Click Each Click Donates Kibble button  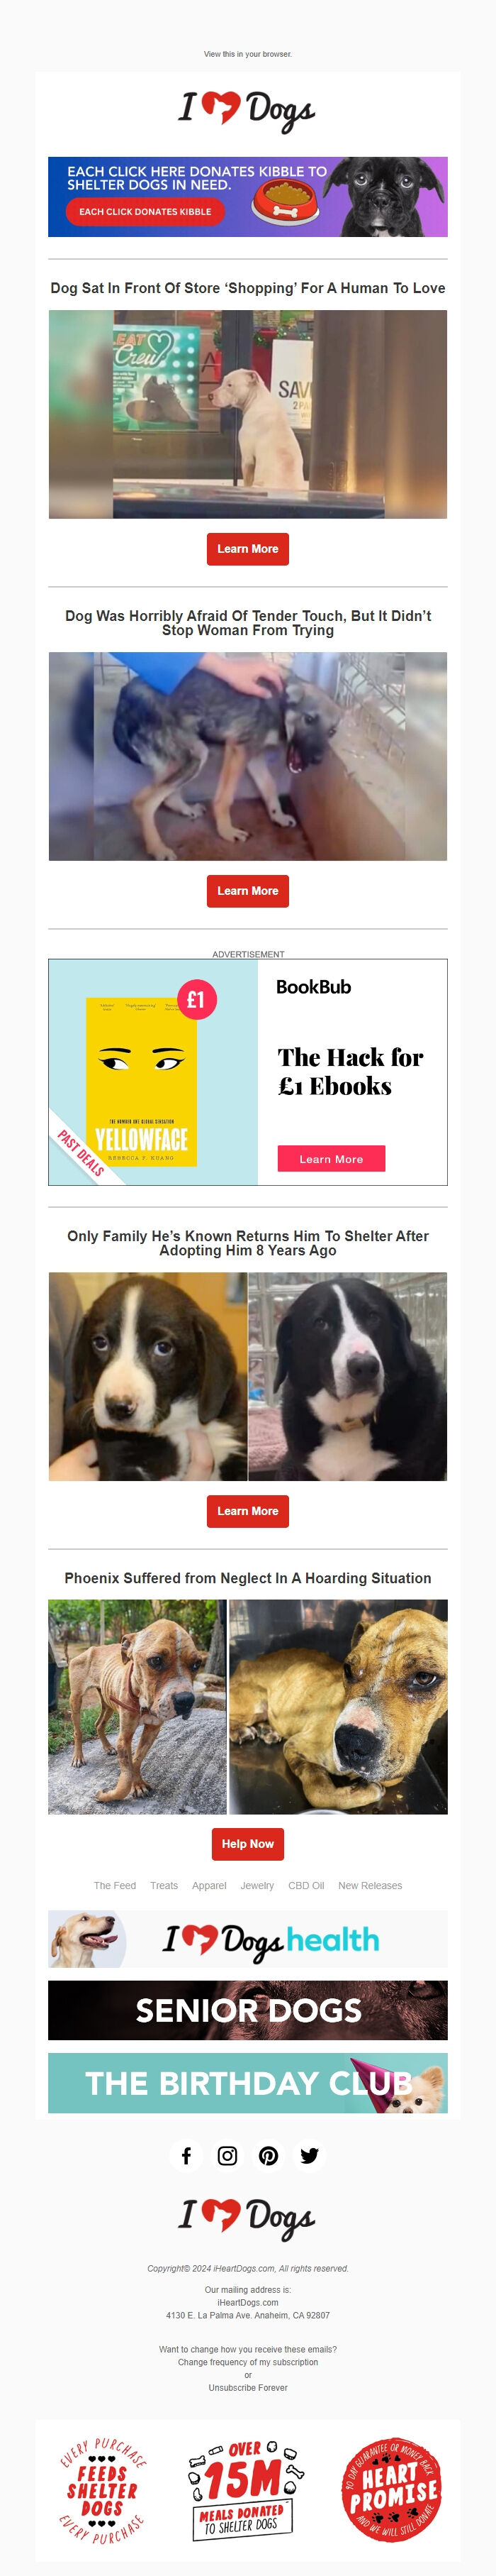146,212
